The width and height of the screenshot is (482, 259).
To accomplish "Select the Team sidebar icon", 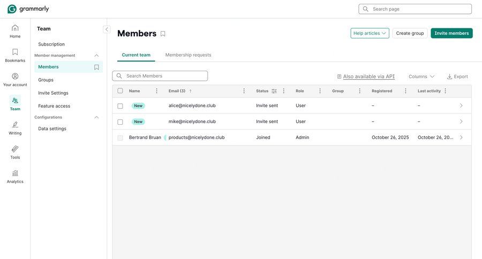I will [x=15, y=104].
